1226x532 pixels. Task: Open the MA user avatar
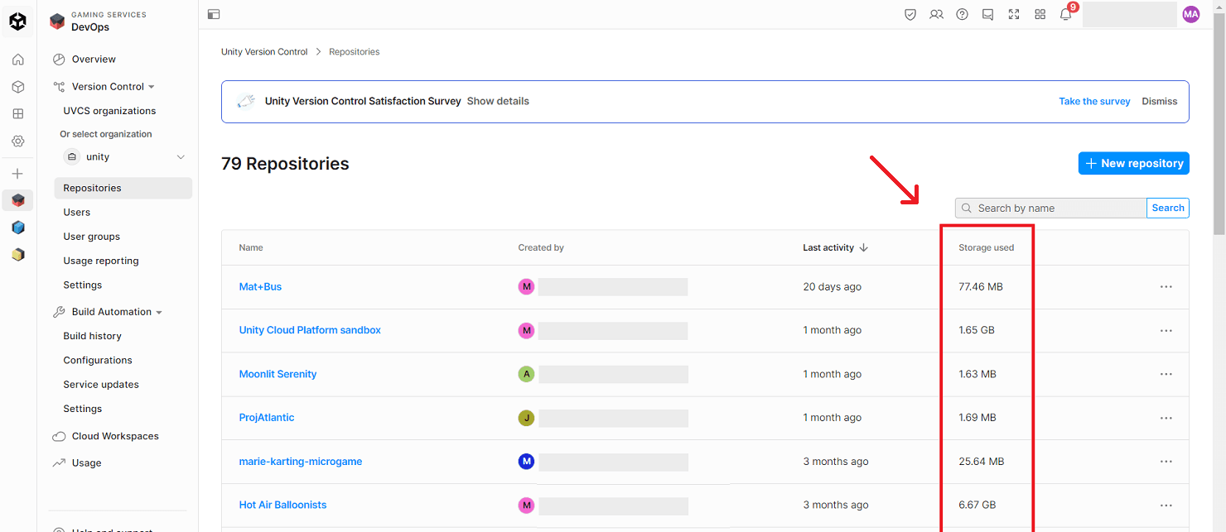pos(1190,14)
